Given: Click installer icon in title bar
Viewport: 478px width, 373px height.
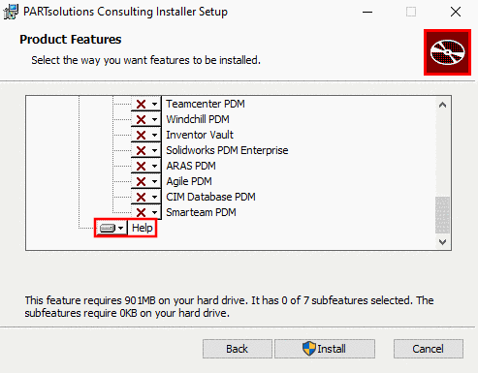Looking at the screenshot, I should [11, 12].
